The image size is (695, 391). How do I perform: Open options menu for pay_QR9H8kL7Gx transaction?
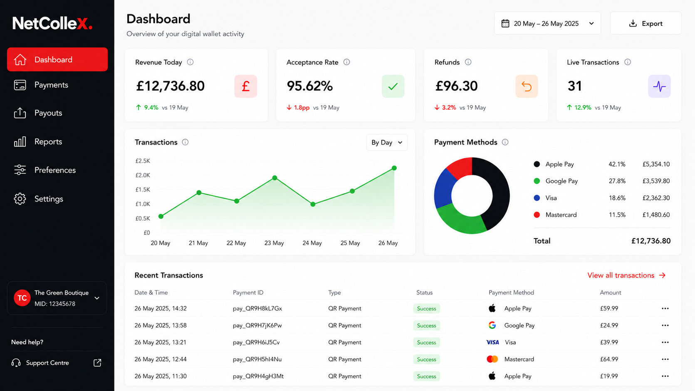point(665,308)
